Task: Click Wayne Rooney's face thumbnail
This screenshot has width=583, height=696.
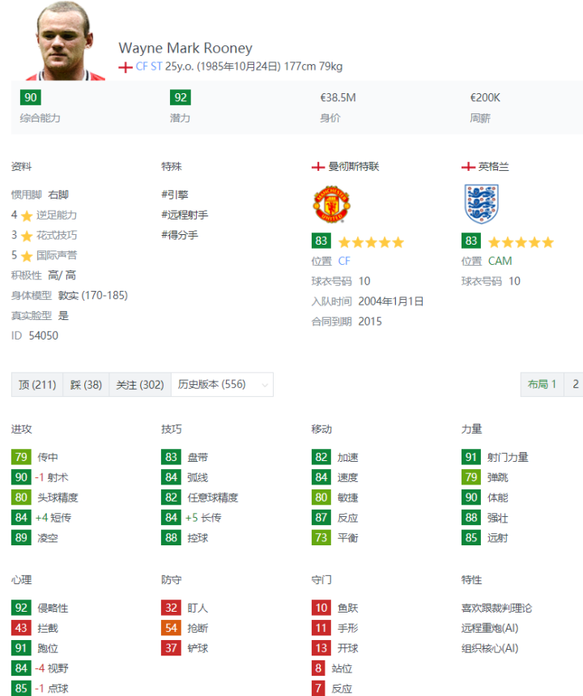Action: pyautogui.click(x=65, y=41)
